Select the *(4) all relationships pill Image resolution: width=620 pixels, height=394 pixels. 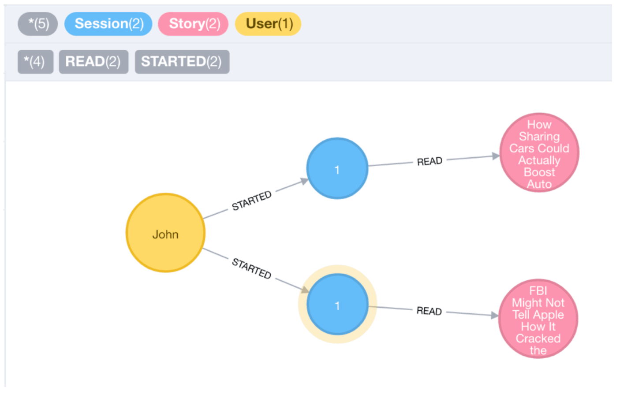pos(35,62)
